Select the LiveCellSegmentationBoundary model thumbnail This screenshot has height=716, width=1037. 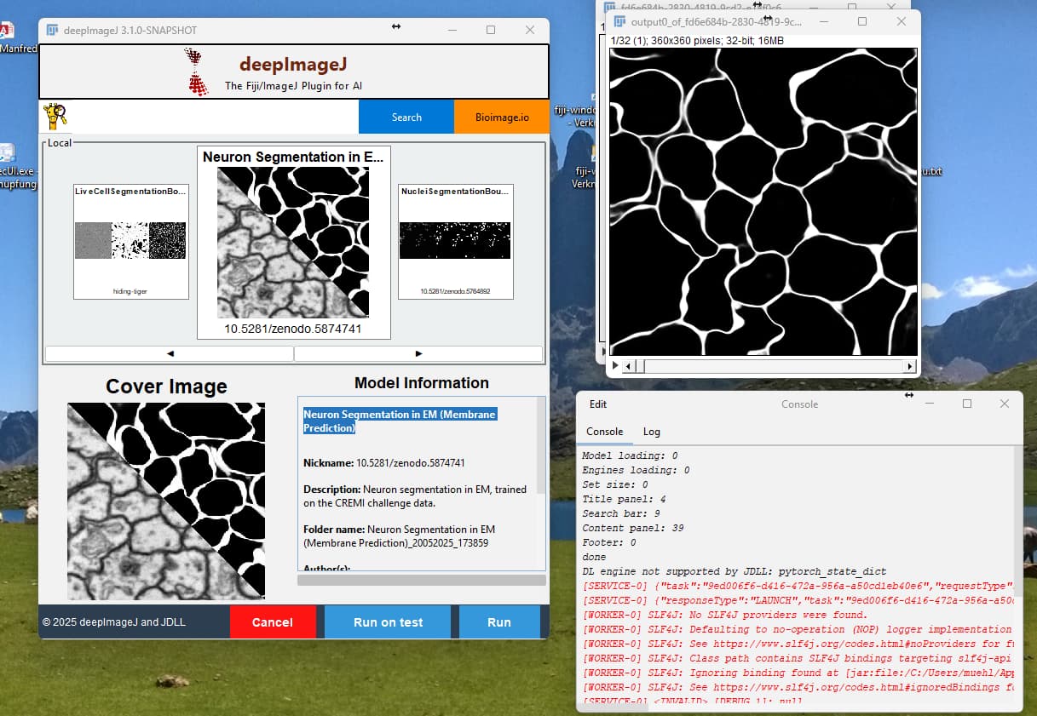pyautogui.click(x=130, y=242)
